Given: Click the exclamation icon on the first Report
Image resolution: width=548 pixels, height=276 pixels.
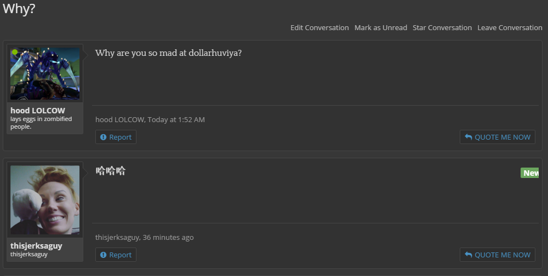Looking at the screenshot, I should coord(103,137).
